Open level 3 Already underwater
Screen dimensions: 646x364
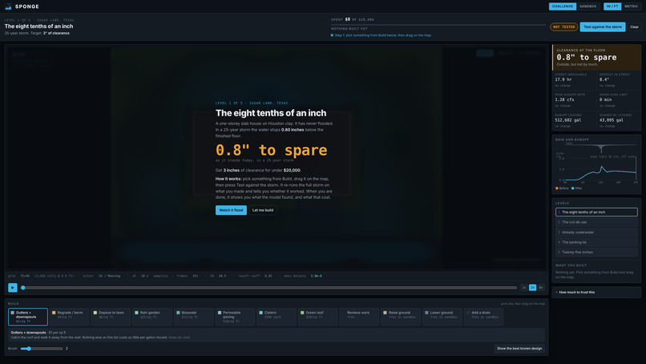pyautogui.click(x=596, y=232)
